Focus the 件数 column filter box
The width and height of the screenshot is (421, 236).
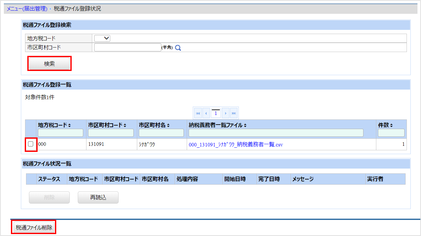click(x=391, y=133)
